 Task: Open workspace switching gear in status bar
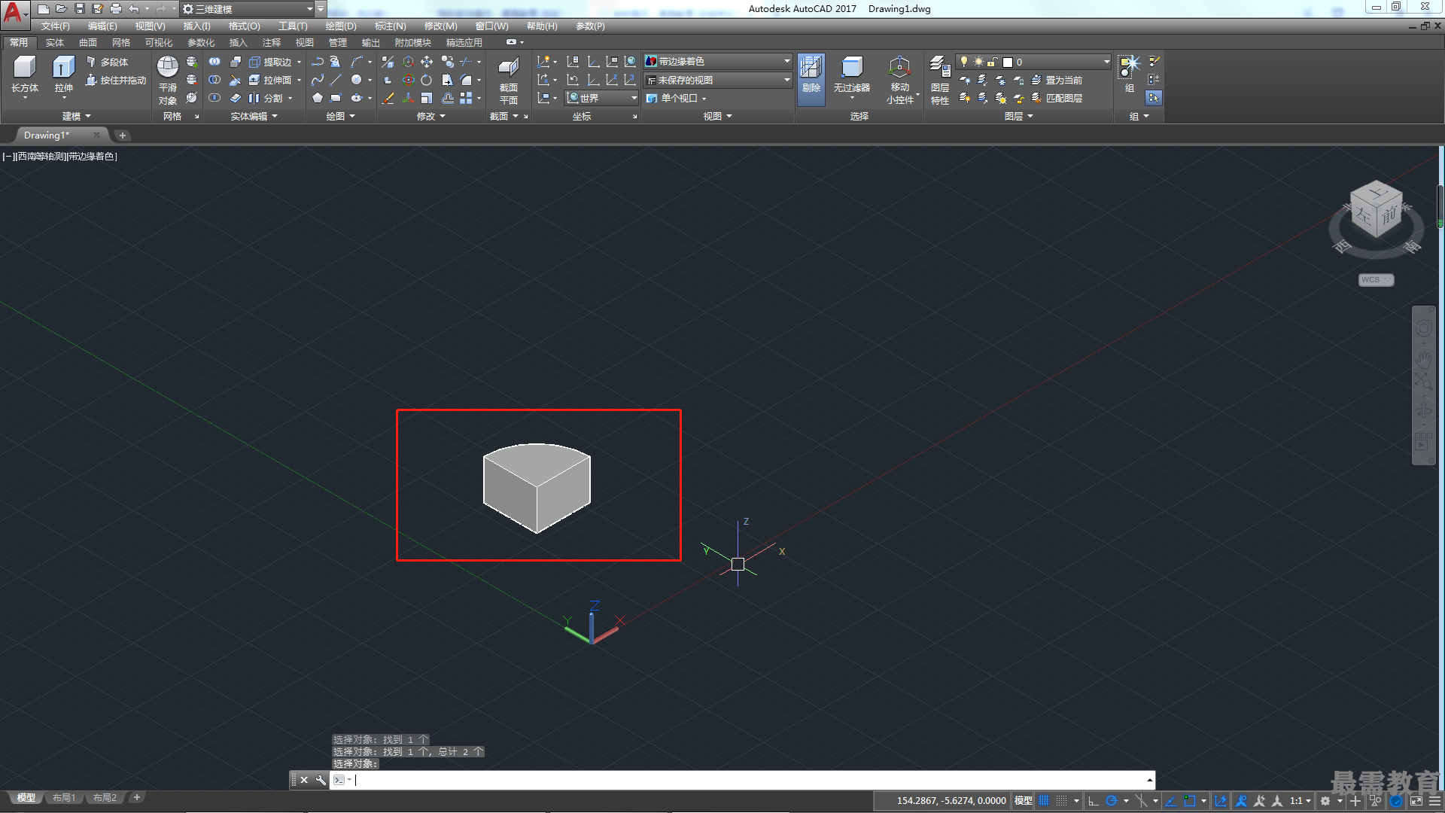coord(1326,801)
